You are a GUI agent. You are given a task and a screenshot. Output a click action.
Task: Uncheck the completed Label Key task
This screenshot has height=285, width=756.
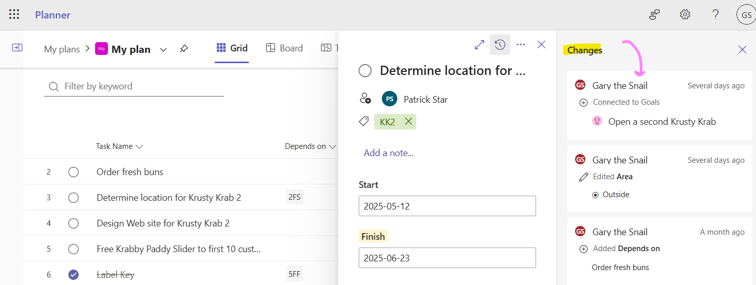(x=73, y=275)
